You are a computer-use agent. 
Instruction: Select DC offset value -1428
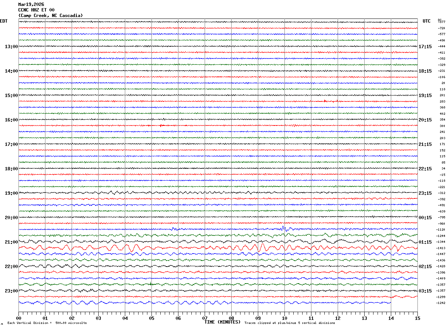[x=441, y=266]
